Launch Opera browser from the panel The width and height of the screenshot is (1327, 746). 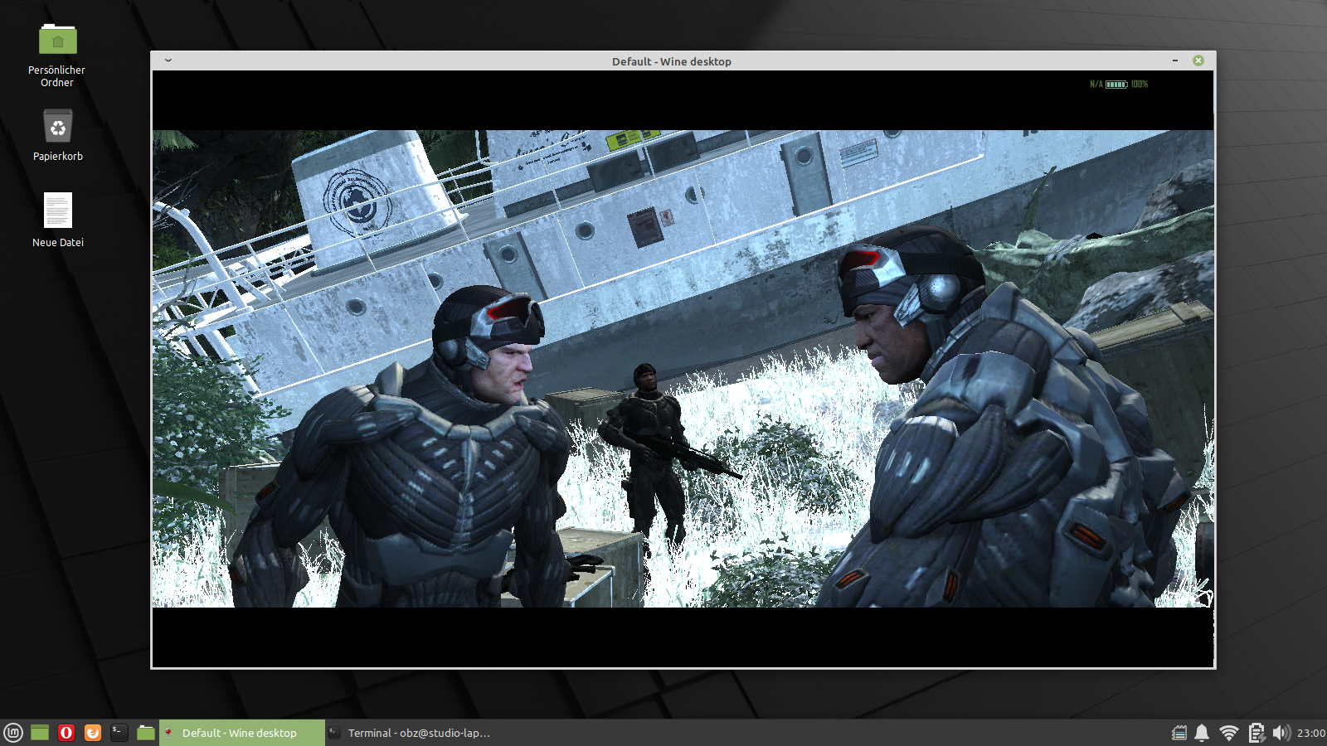[x=66, y=733]
